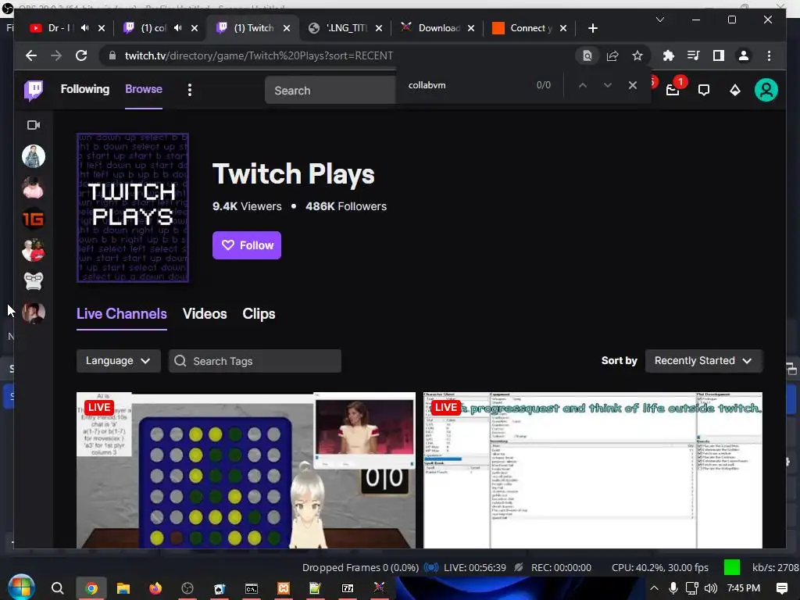Open the bottom followed channel avatar in sidebar

coord(34,312)
